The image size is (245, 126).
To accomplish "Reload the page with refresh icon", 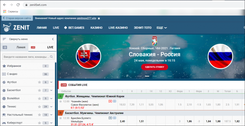I will point(18,5).
